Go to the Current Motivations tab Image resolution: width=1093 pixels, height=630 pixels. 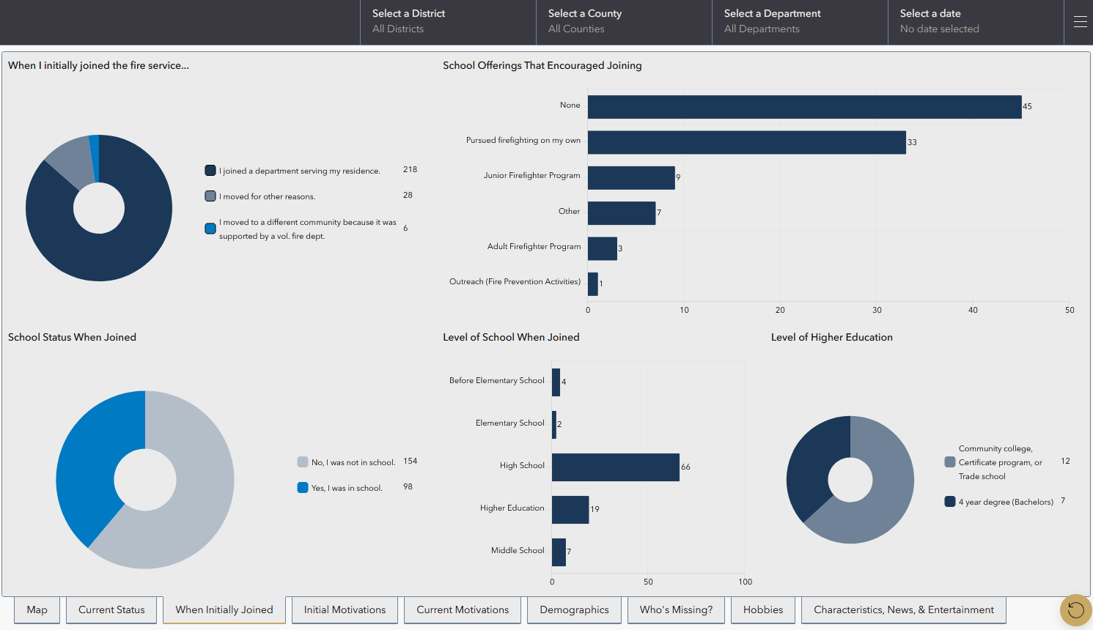coord(463,609)
